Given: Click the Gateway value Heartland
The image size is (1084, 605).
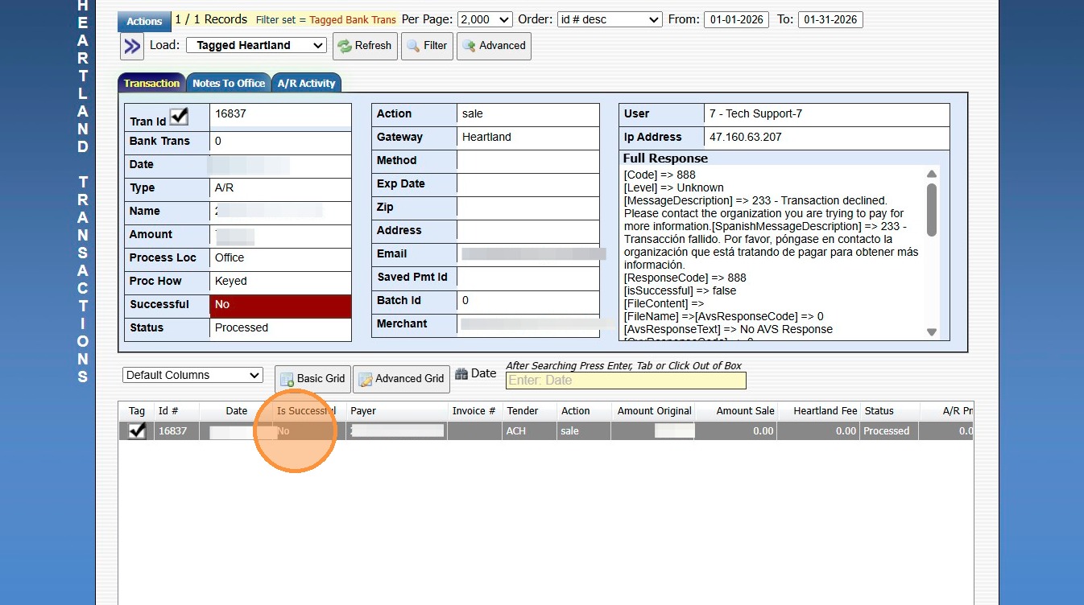Looking at the screenshot, I should pos(486,137).
